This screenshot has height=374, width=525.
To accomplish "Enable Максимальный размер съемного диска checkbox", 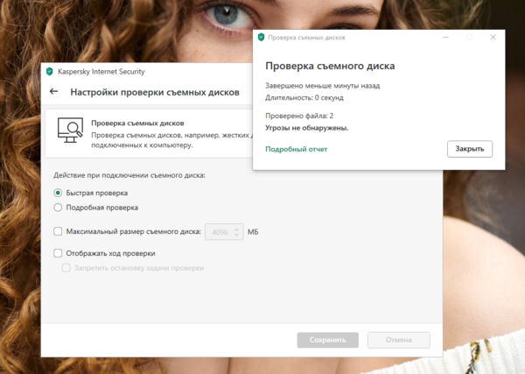I will click(58, 231).
